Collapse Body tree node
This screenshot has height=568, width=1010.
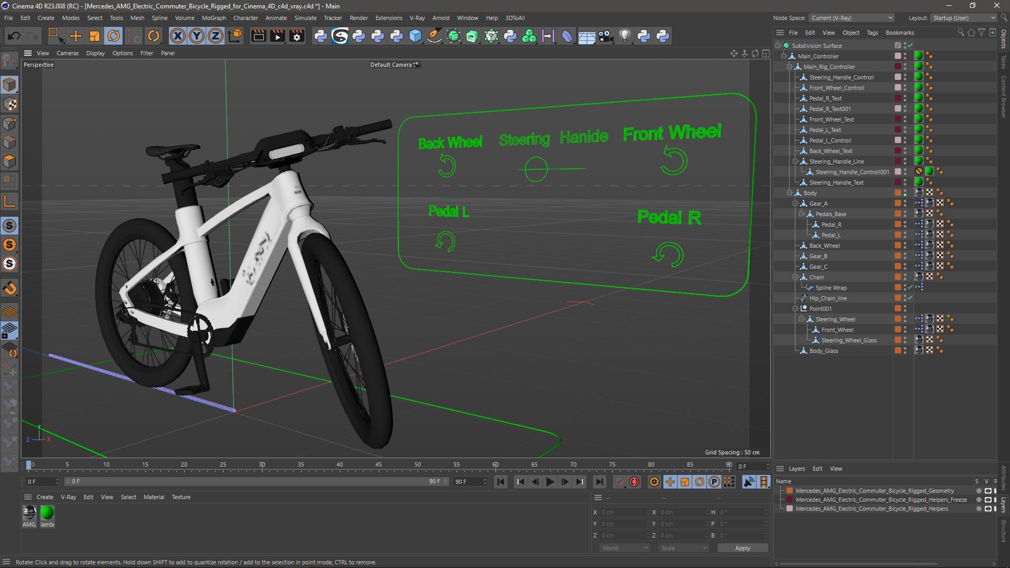click(x=790, y=193)
